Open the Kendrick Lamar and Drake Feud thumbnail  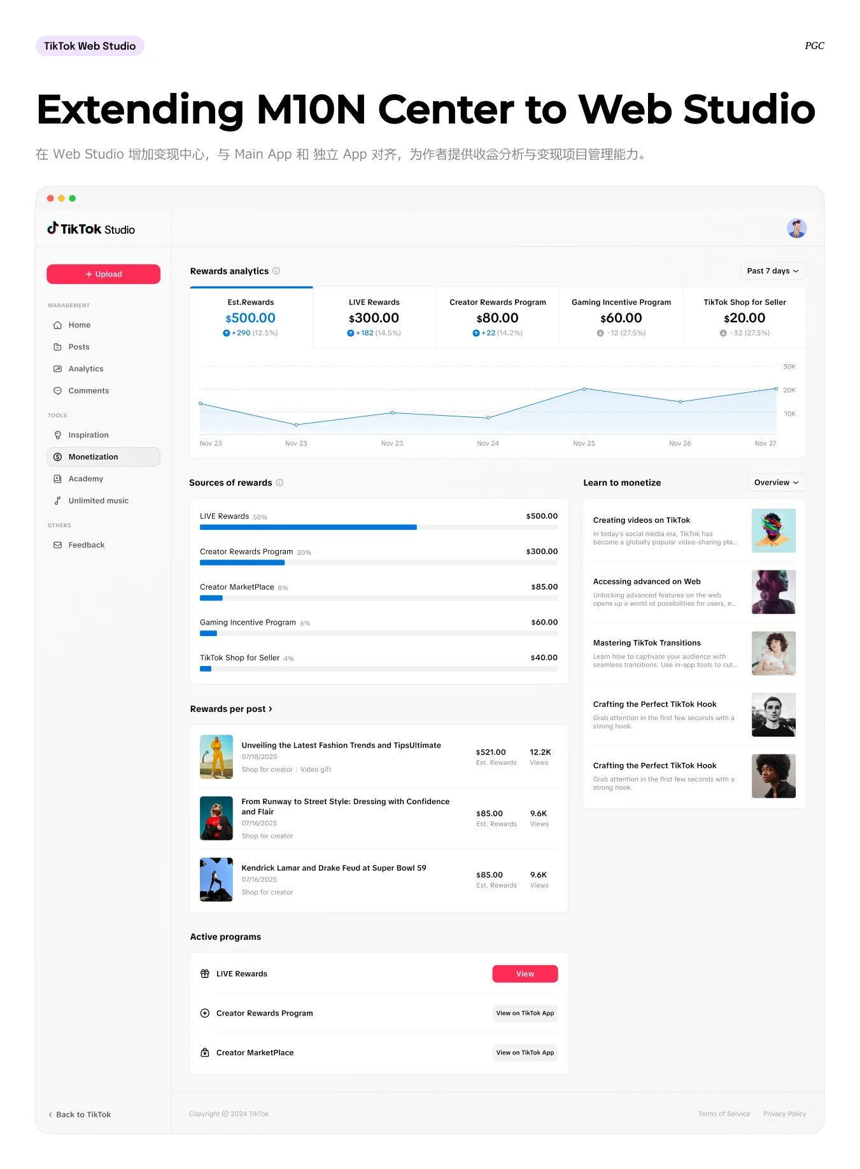pyautogui.click(x=216, y=879)
